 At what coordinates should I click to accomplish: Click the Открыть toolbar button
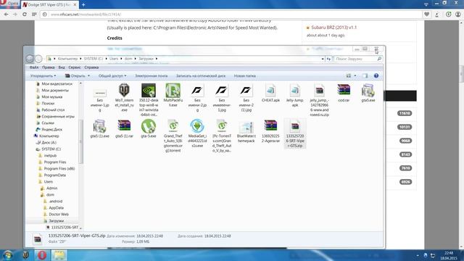[x=76, y=76]
